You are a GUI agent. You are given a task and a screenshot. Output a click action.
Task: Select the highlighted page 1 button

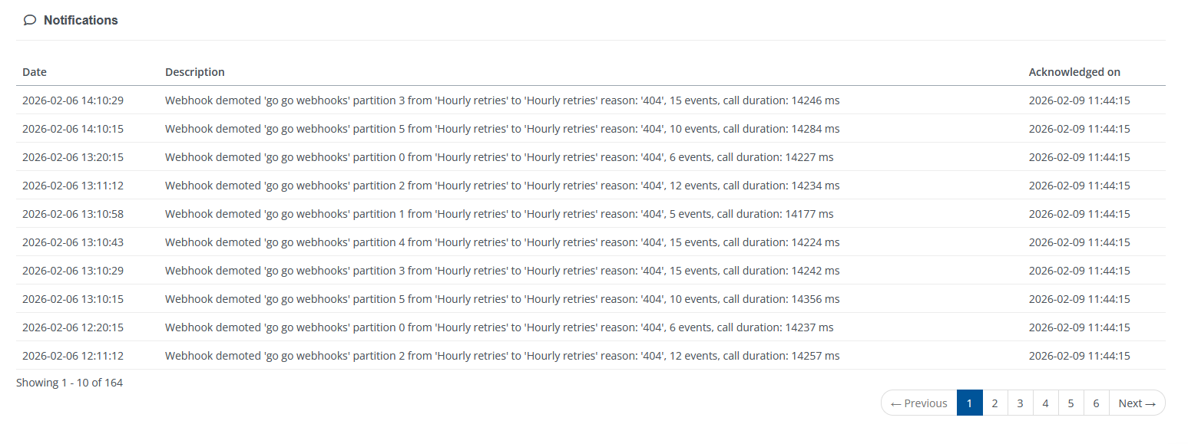tap(969, 403)
